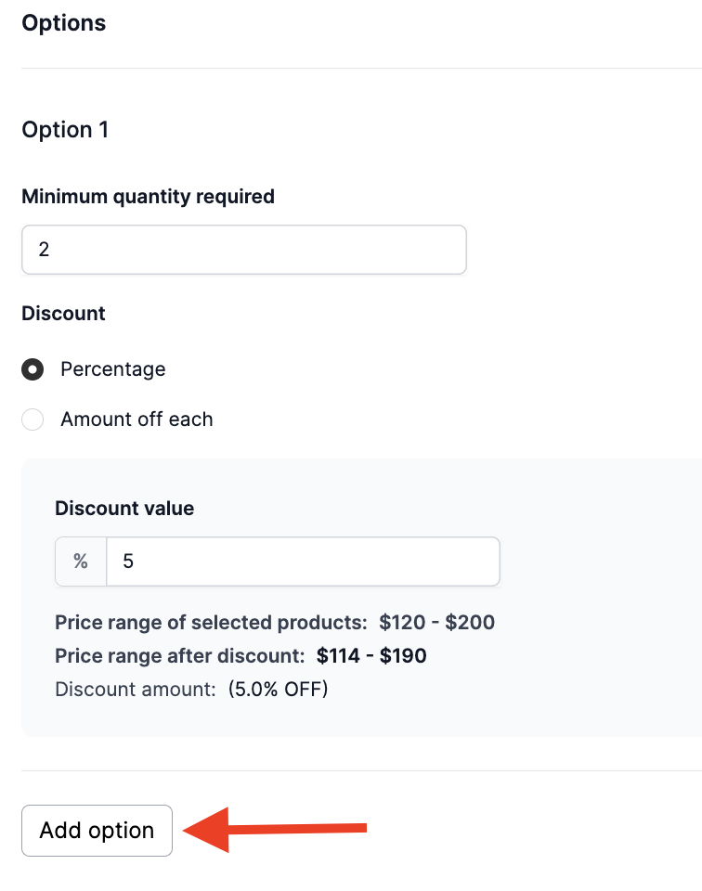The image size is (702, 891).
Task: Click the $114 - $190 discounted range value
Action: 371,656
